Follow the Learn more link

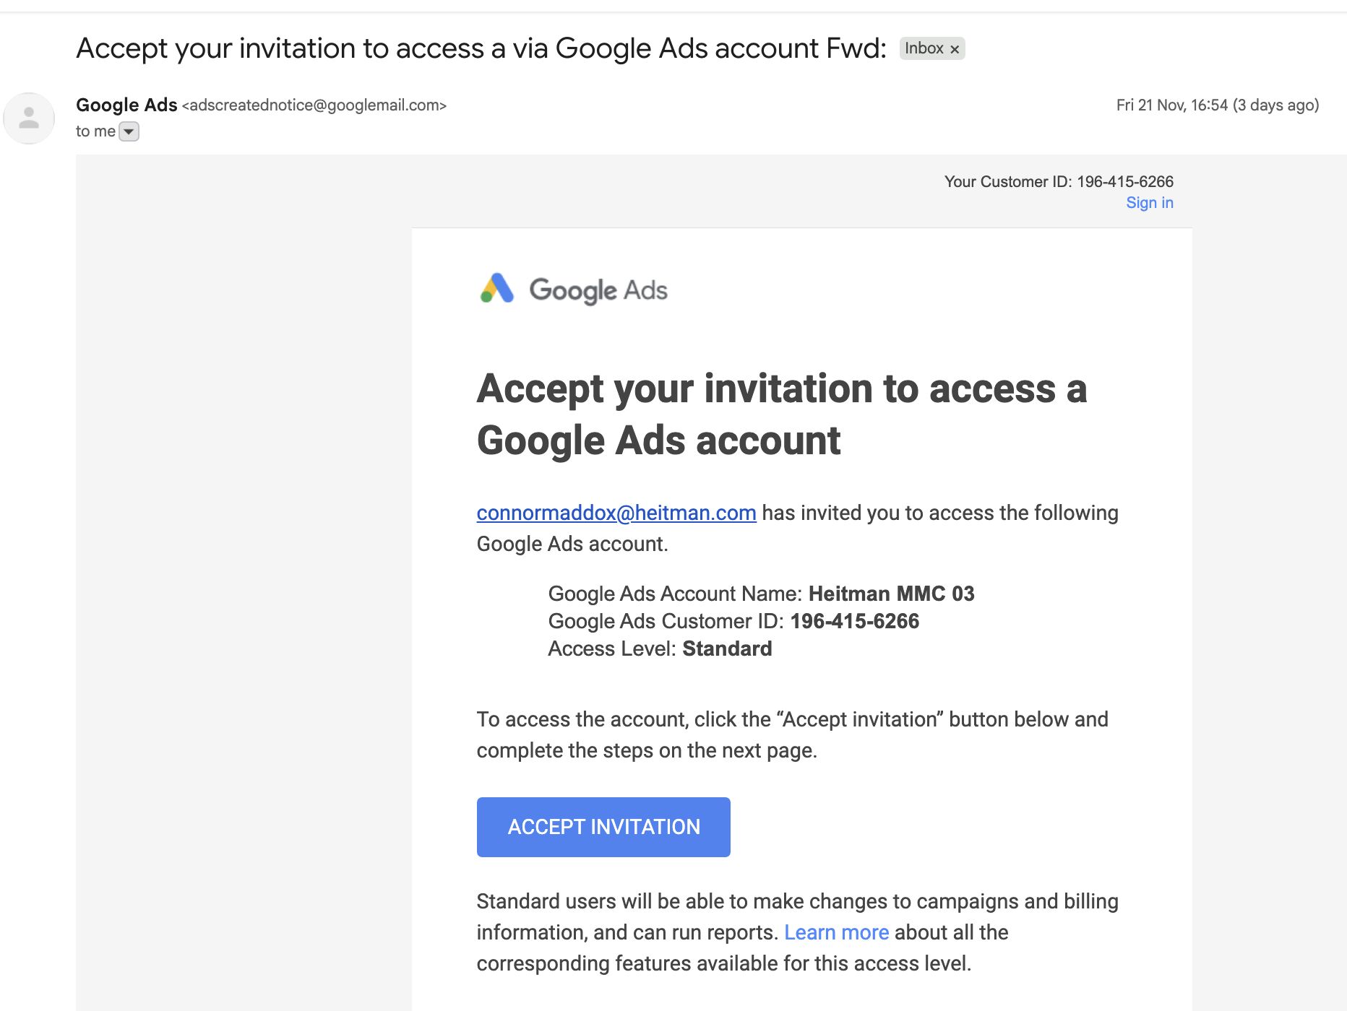(836, 932)
